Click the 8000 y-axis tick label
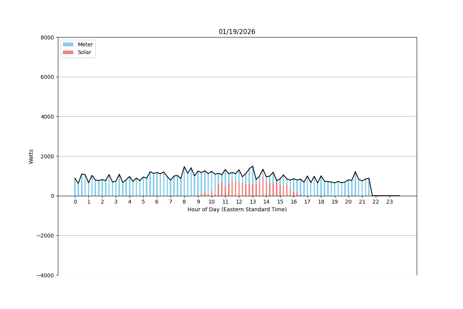 coord(48,37)
